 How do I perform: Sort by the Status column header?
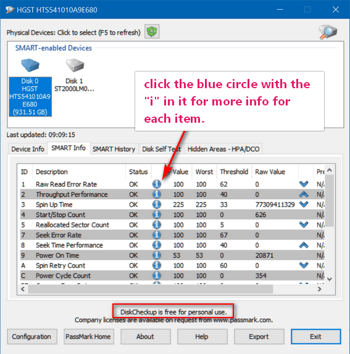pos(138,172)
